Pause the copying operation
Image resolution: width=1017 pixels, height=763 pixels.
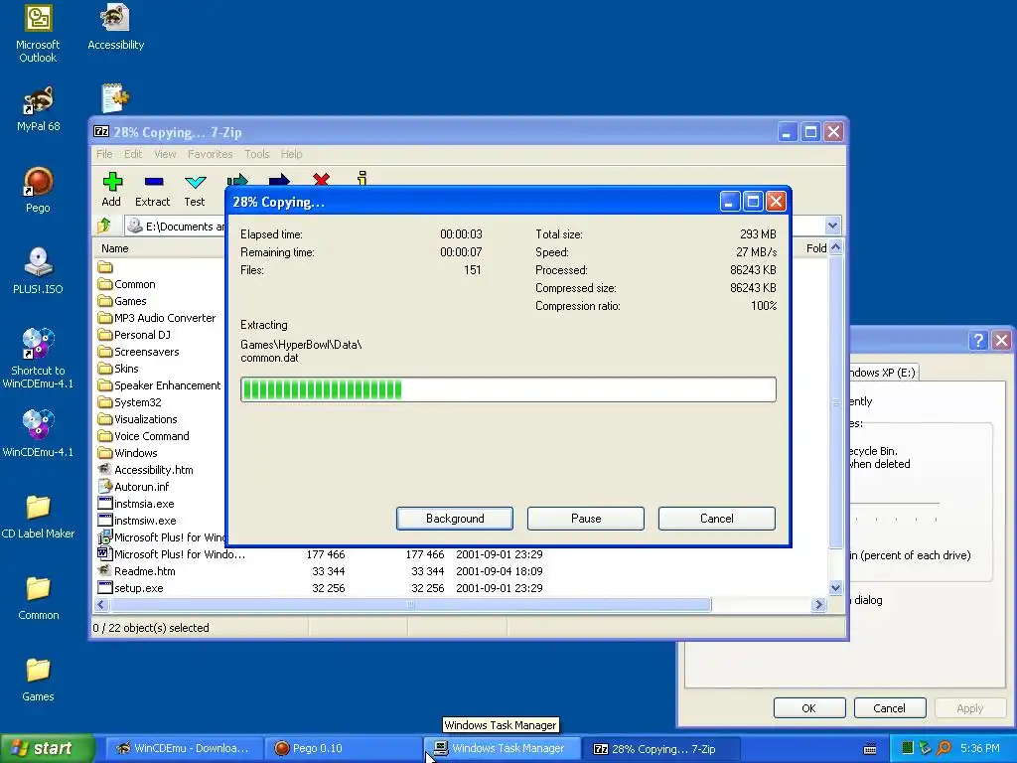[x=586, y=519]
